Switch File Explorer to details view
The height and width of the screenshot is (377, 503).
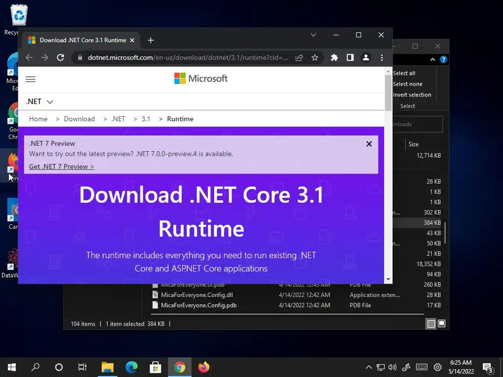431,324
